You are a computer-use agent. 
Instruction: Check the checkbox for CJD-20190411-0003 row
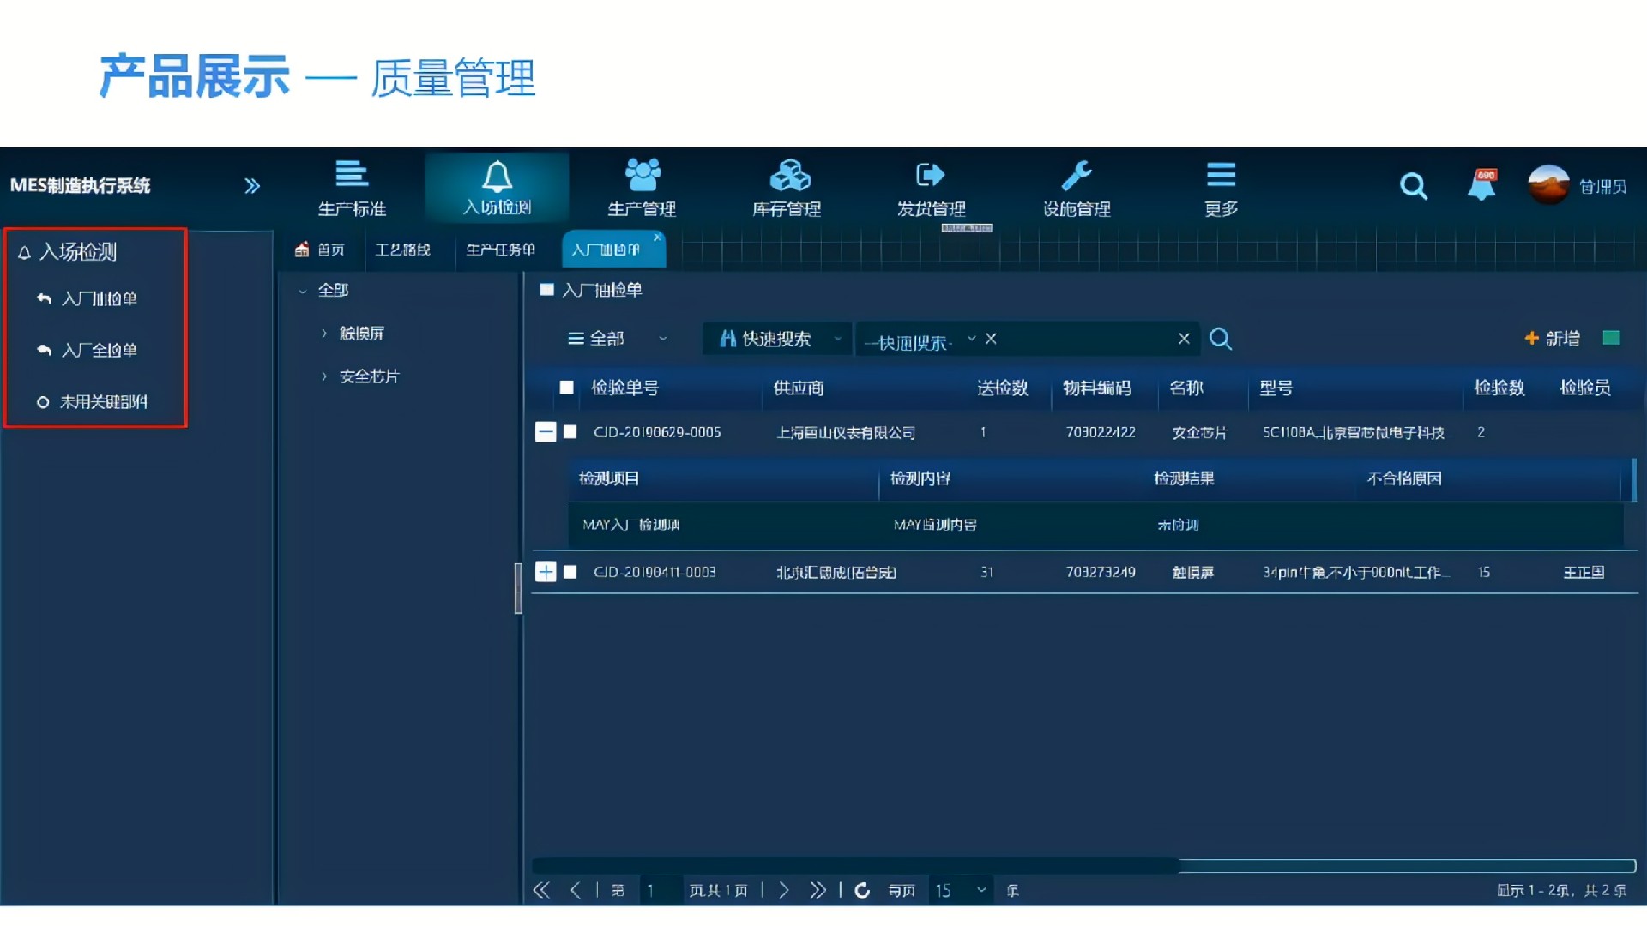click(570, 572)
